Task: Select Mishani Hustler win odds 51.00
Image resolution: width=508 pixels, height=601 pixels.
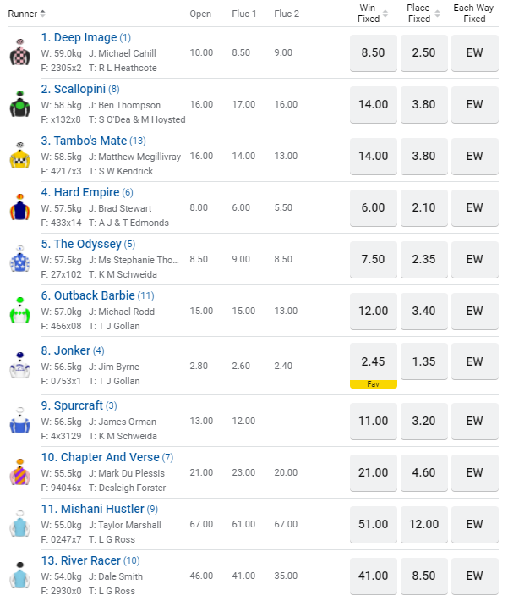Action: click(373, 524)
